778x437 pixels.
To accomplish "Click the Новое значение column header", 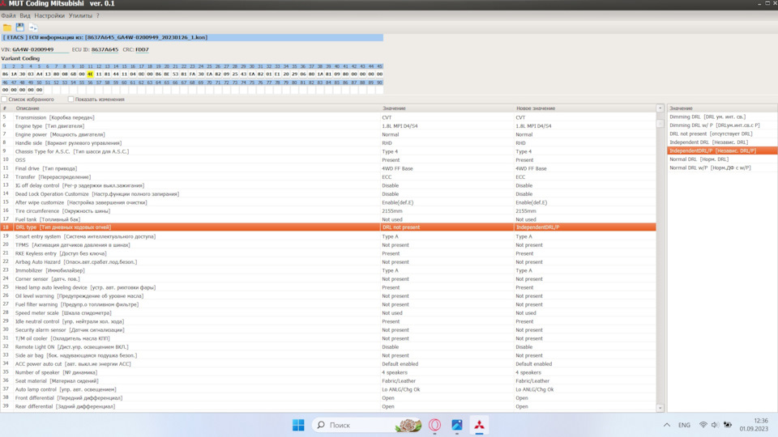I will 584,108.
